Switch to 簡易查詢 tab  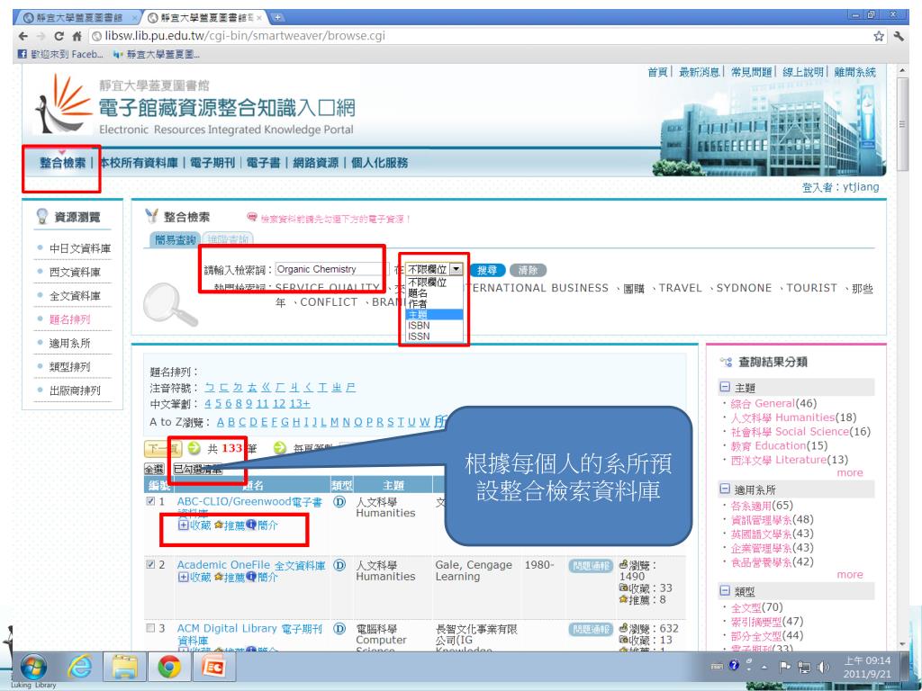point(175,239)
